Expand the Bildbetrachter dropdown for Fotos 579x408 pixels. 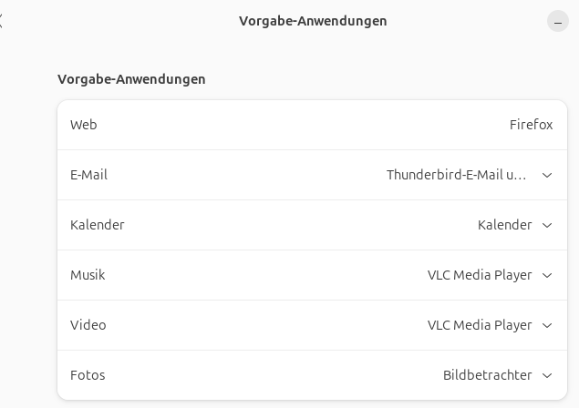[487, 375]
